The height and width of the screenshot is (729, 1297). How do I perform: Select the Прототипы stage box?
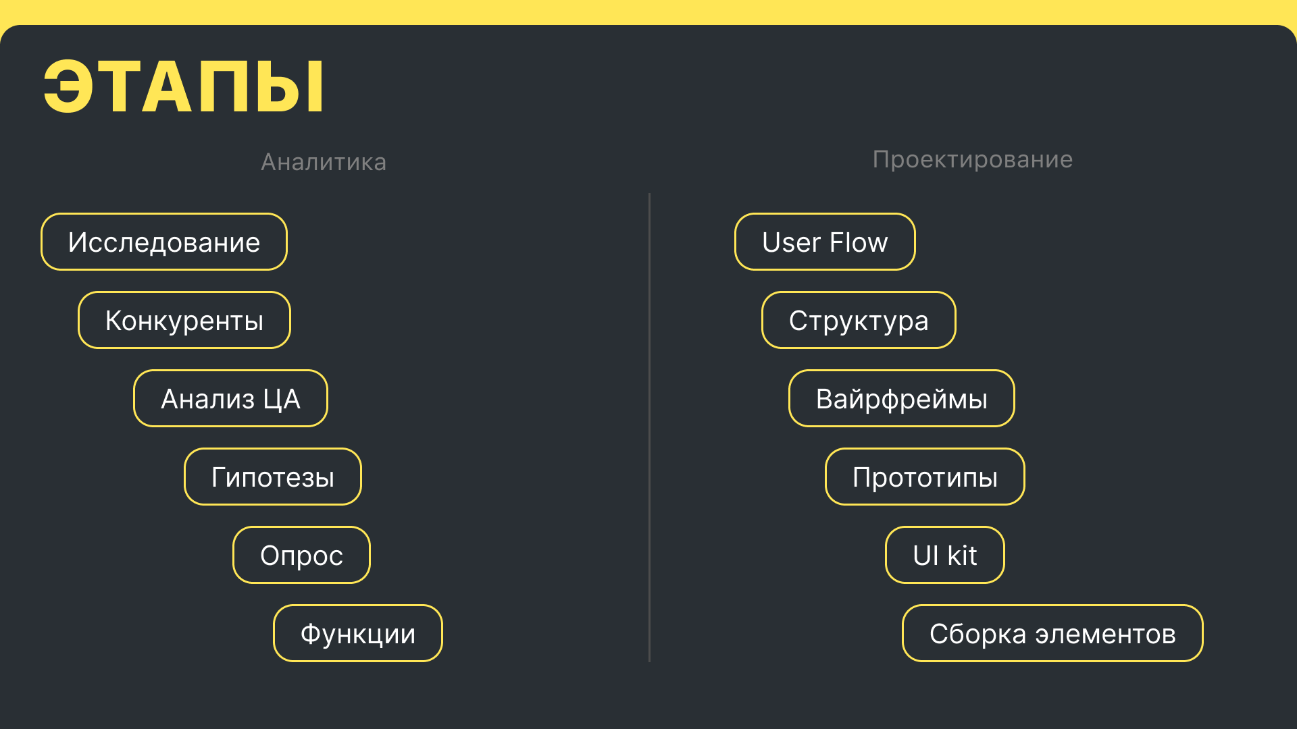(x=925, y=477)
